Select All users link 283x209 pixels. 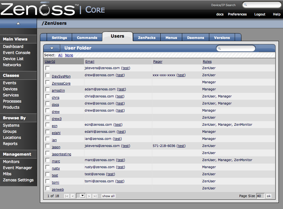[60, 55]
